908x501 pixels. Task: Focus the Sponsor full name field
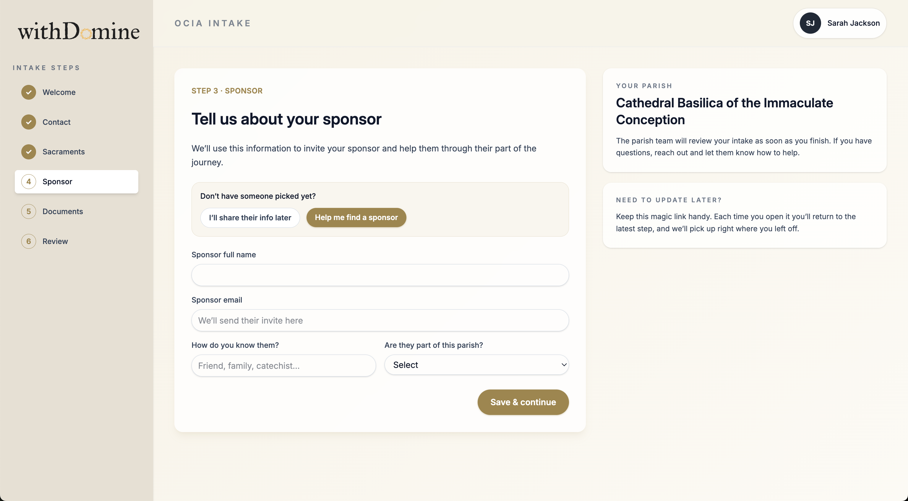point(380,275)
